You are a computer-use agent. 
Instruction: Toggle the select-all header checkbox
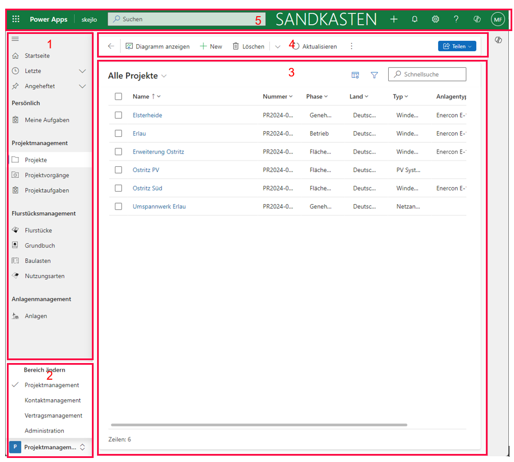(118, 97)
